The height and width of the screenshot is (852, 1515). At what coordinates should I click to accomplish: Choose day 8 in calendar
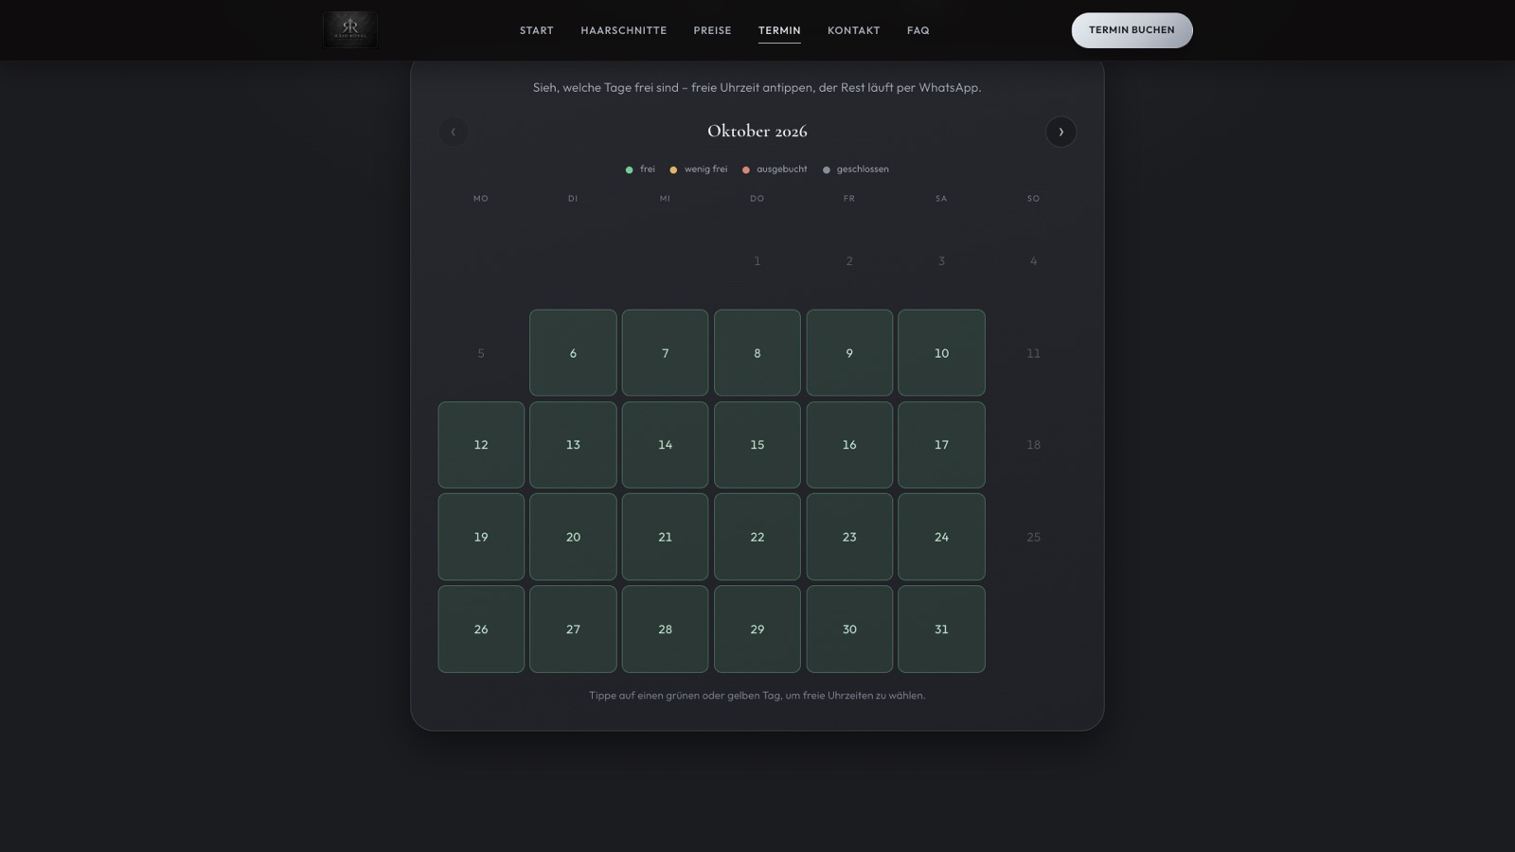[x=757, y=353]
